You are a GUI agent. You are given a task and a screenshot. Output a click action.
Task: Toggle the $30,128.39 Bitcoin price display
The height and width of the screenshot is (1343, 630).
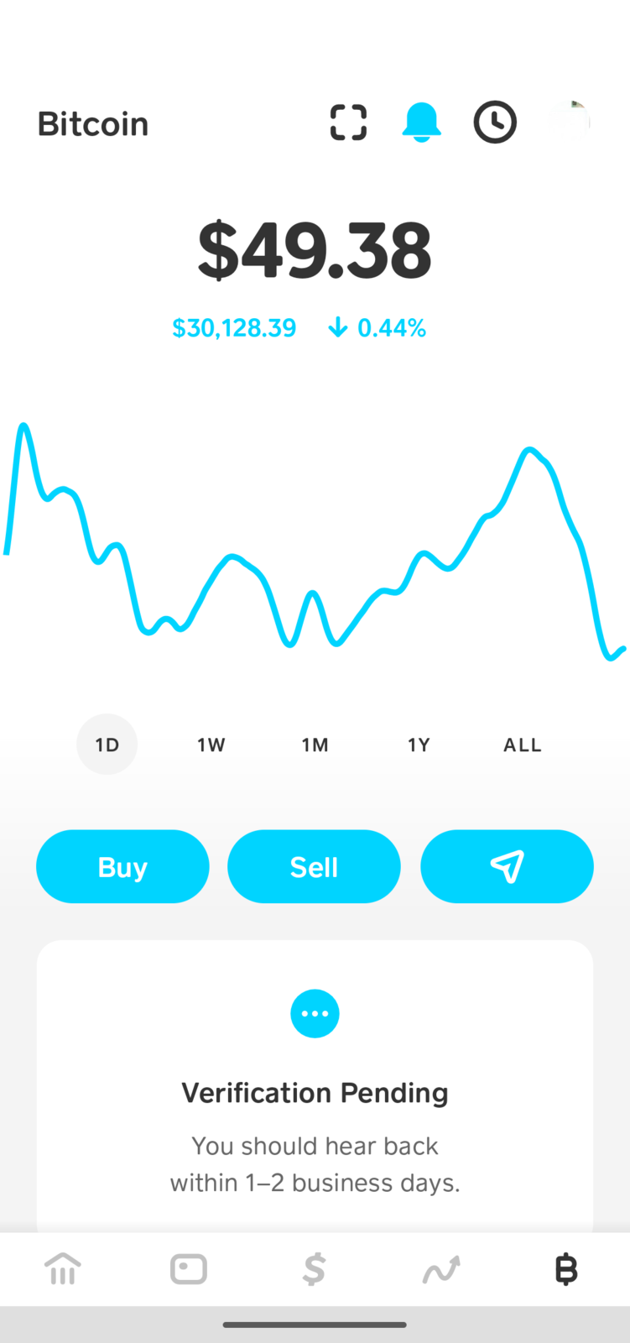click(234, 328)
